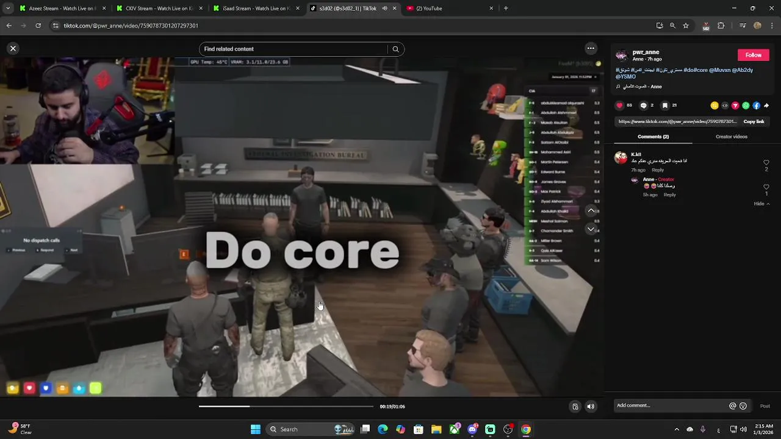Toggle the floating player icon

[x=575, y=406]
